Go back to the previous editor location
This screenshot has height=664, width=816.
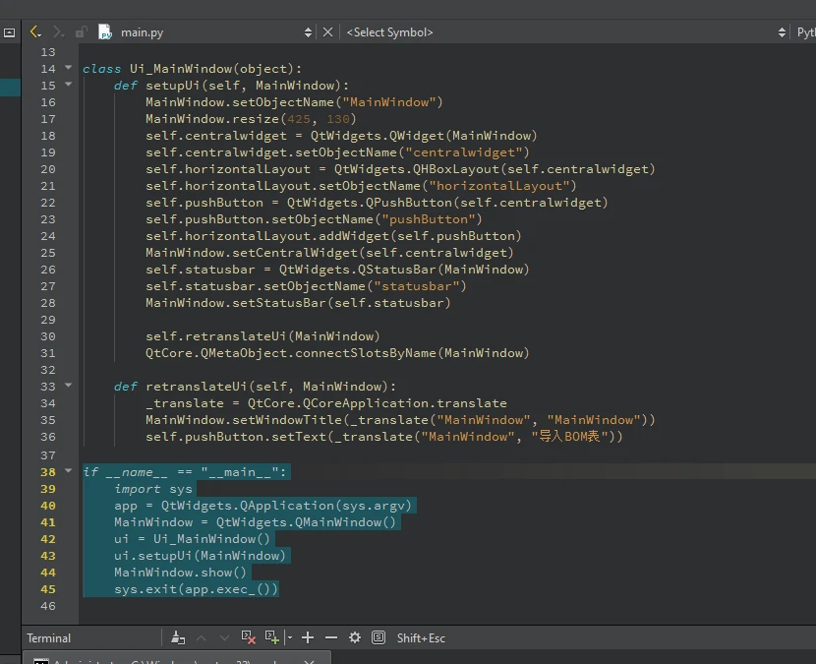coord(35,32)
